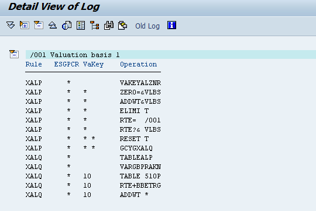The height and width of the screenshot is (211, 316).
Task: Open the Old Log view
Action: click(x=147, y=26)
